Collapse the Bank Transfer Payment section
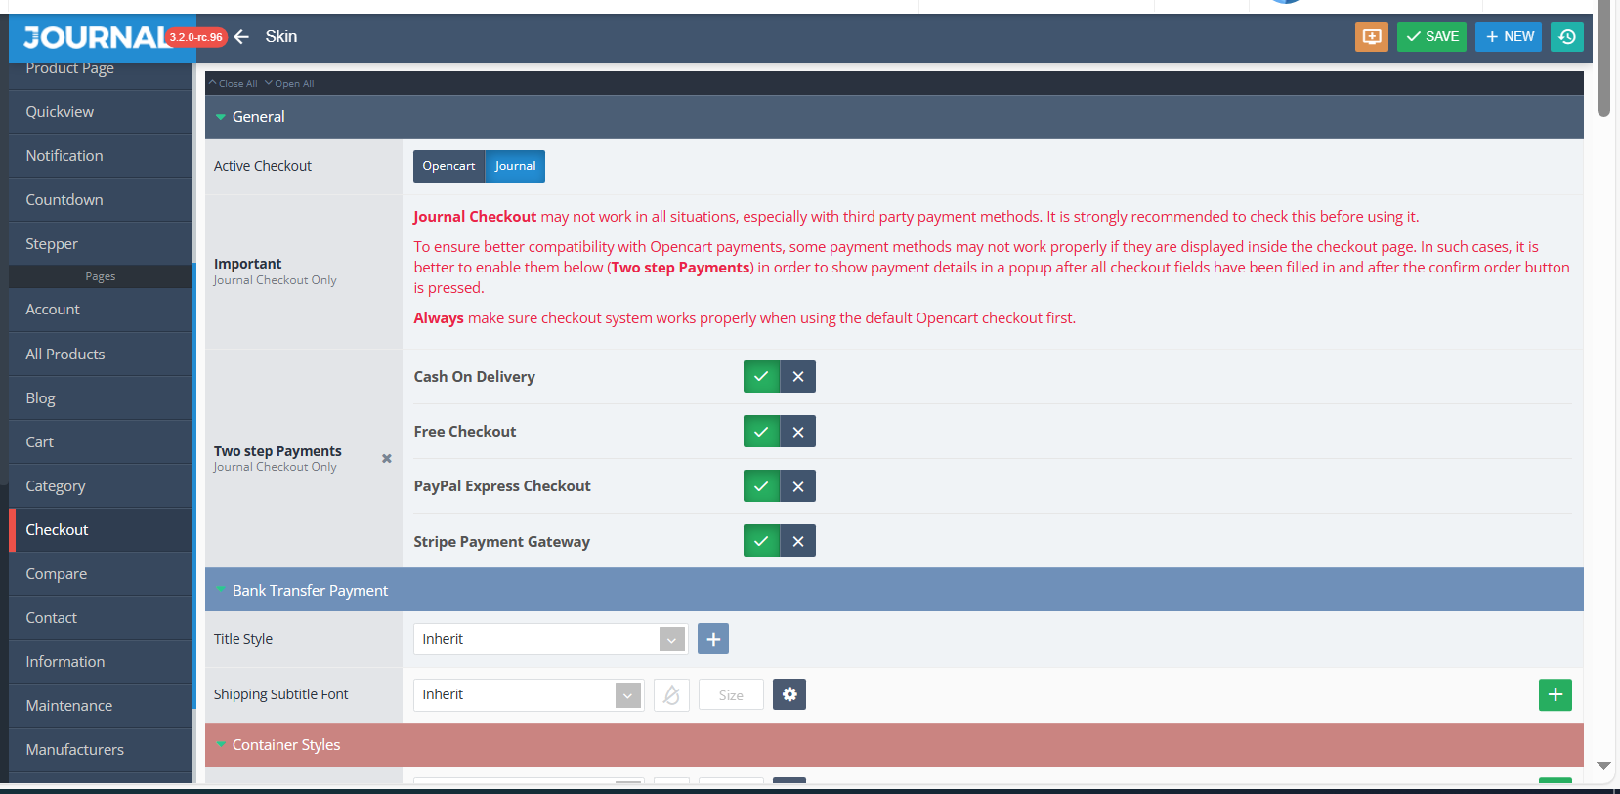 894,590
